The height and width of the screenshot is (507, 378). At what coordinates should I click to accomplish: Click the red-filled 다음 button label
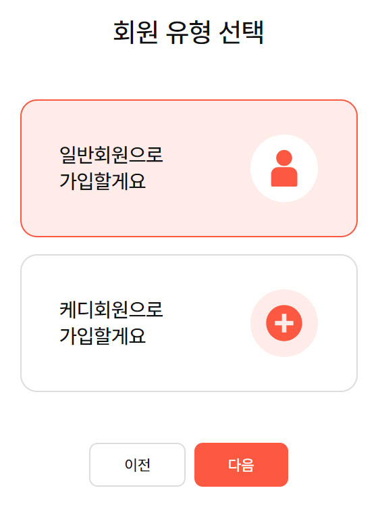tap(241, 465)
